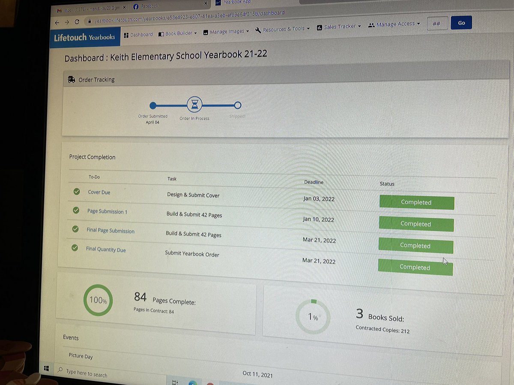Click the Completed button for Cover Due
This screenshot has width=514, height=385.
click(x=416, y=202)
